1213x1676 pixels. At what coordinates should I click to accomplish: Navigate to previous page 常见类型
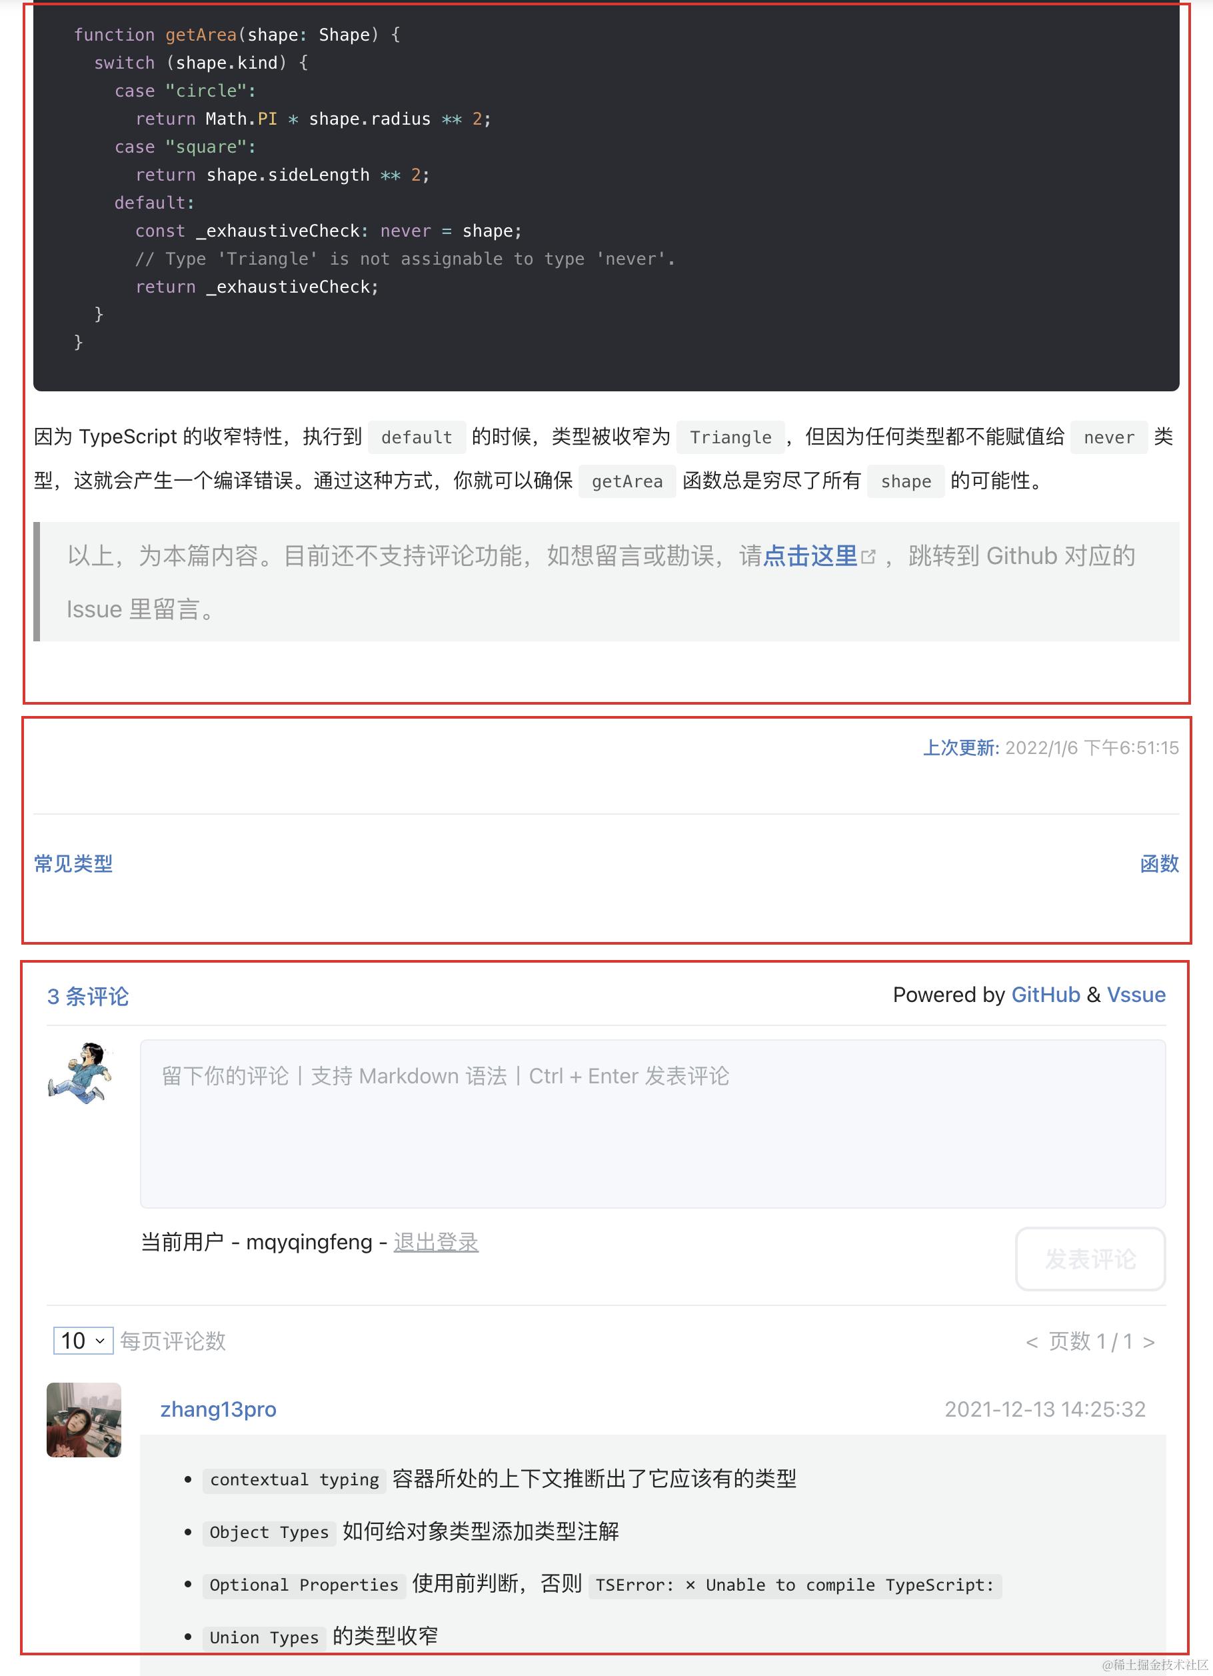point(73,863)
